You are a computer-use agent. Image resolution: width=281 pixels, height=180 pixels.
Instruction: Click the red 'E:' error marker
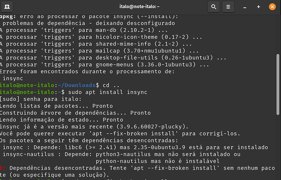(x=3, y=168)
